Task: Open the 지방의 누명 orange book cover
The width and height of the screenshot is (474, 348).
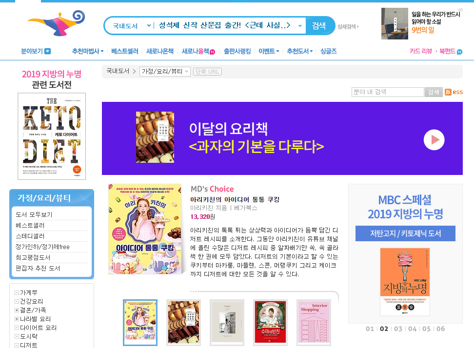Action: 405,282
